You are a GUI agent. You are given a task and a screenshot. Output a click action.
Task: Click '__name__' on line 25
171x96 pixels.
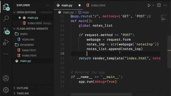pyautogui.click(x=84, y=77)
